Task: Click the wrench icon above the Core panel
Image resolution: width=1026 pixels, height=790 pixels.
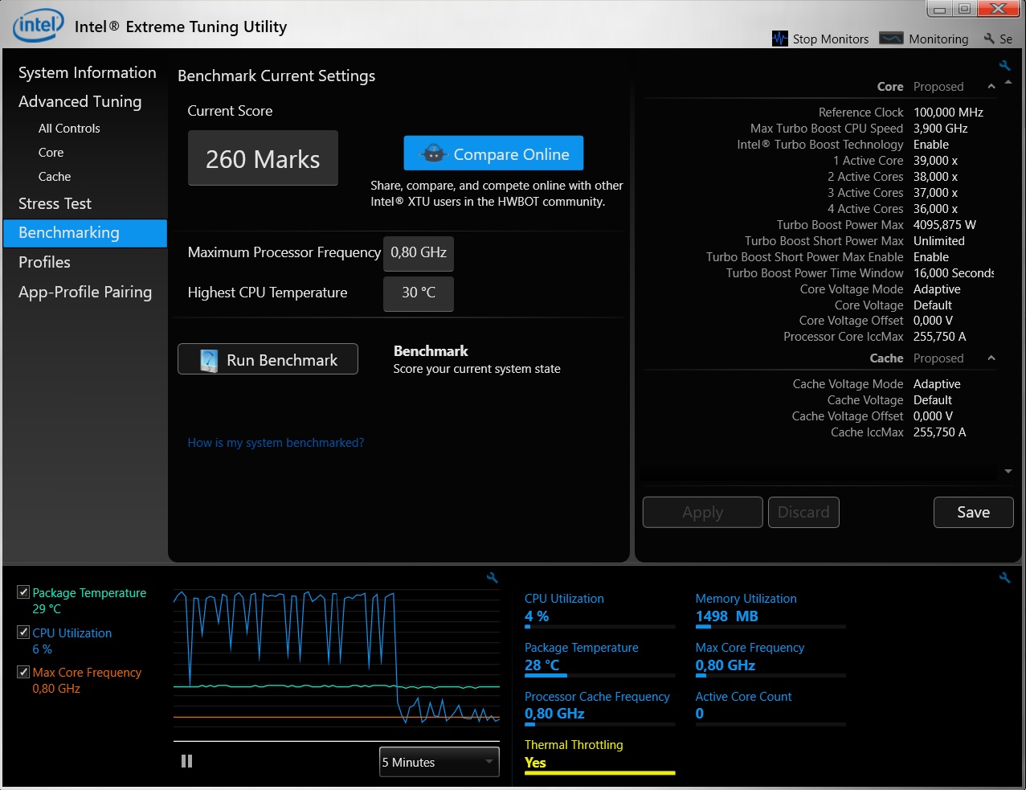Action: coord(1004,65)
